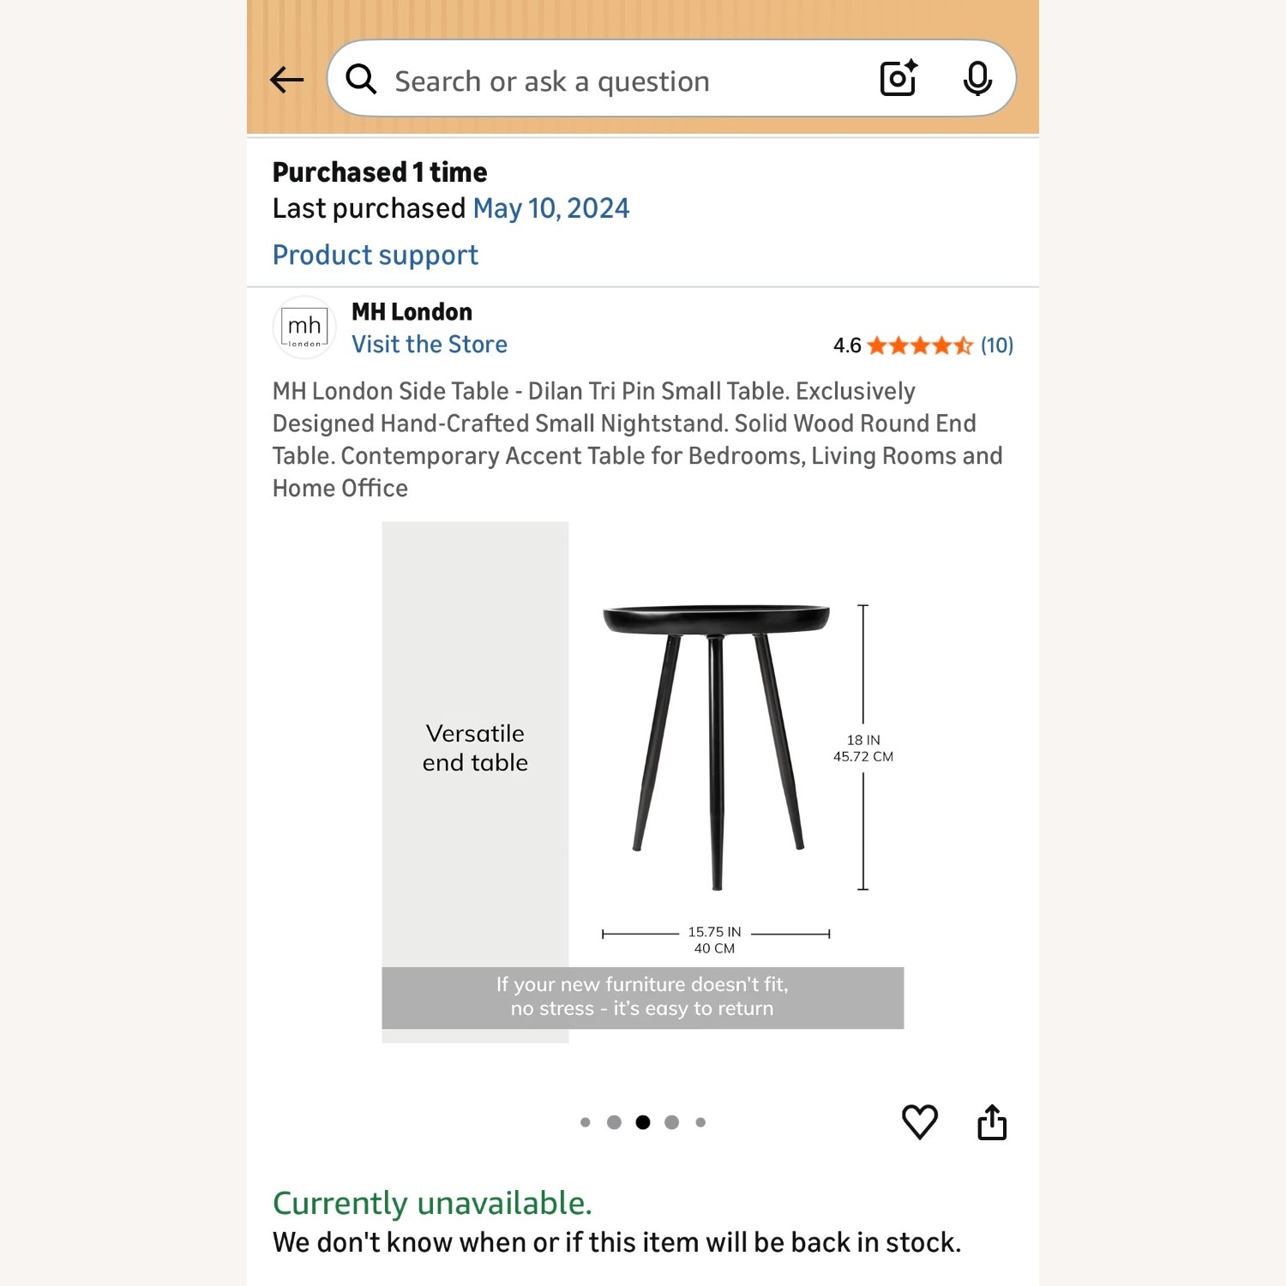This screenshot has width=1286, height=1286.
Task: Tap the fourth page indicator dot
Action: (672, 1121)
